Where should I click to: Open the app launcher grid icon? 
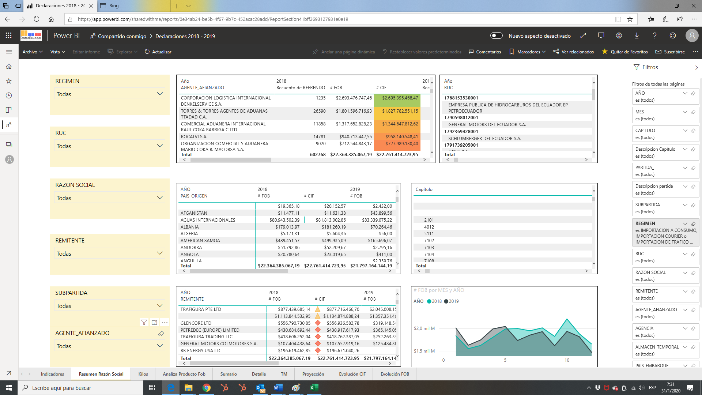pyautogui.click(x=9, y=35)
